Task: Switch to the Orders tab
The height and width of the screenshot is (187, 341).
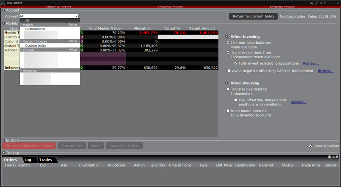Action: click(10, 160)
